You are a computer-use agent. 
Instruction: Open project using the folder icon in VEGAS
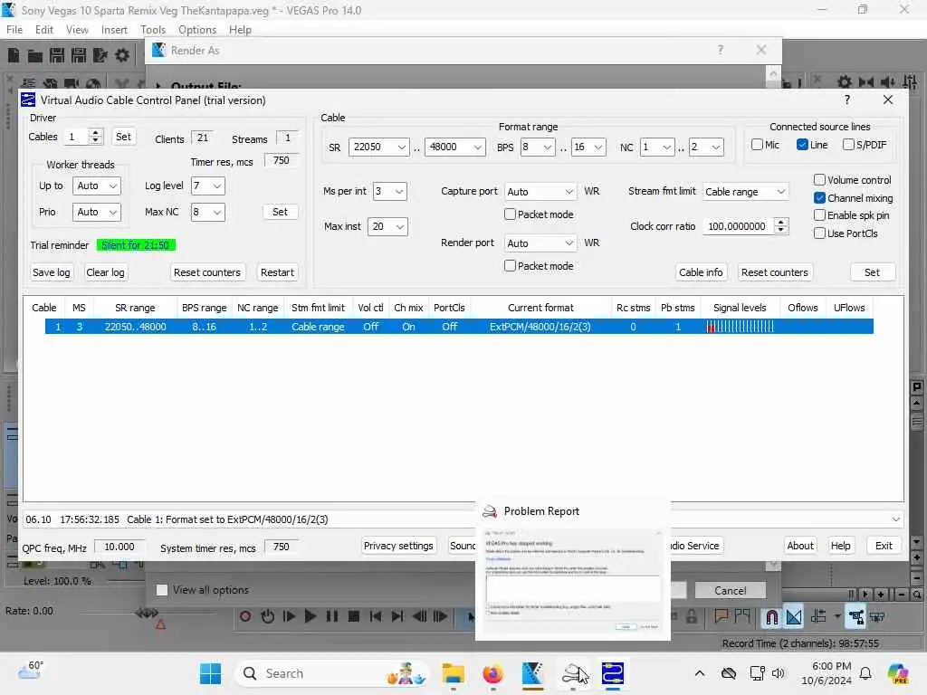(35, 55)
